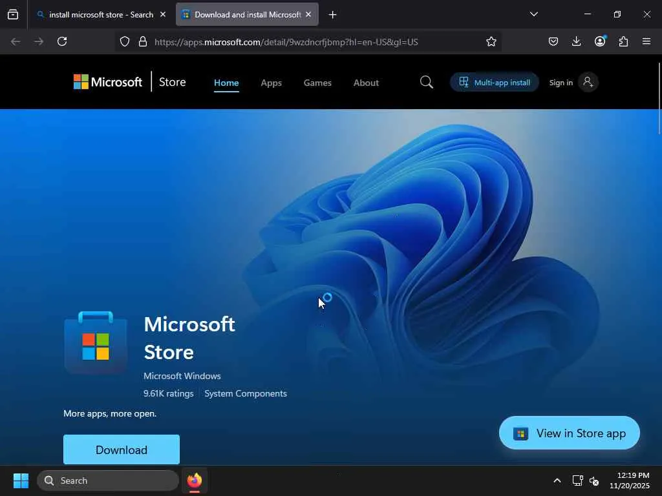Open Firefox application hamburger menu
Viewport: 662px width, 496px height.
[x=646, y=41]
